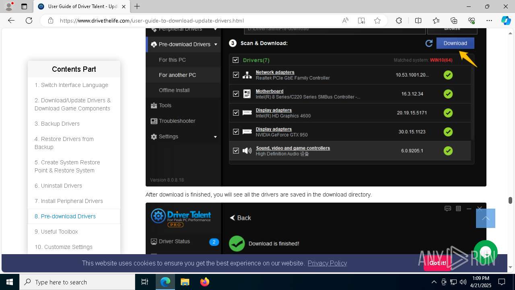Screen dimensions: 515x290
Task: Open Immersive Reader icon
Action: pyautogui.click(x=361, y=21)
